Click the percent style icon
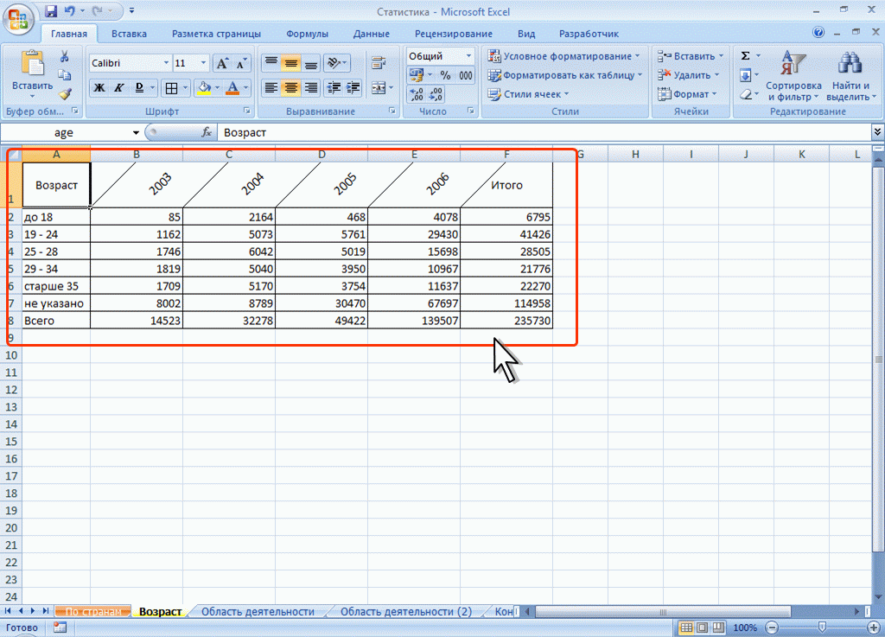885x637 pixels. pyautogui.click(x=445, y=75)
